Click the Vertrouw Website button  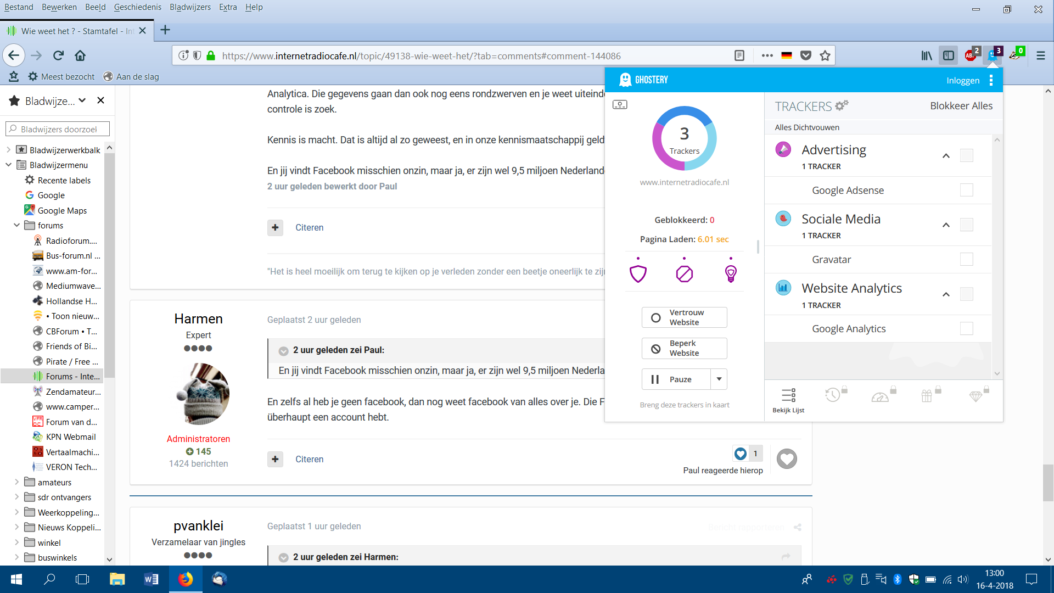tap(684, 317)
